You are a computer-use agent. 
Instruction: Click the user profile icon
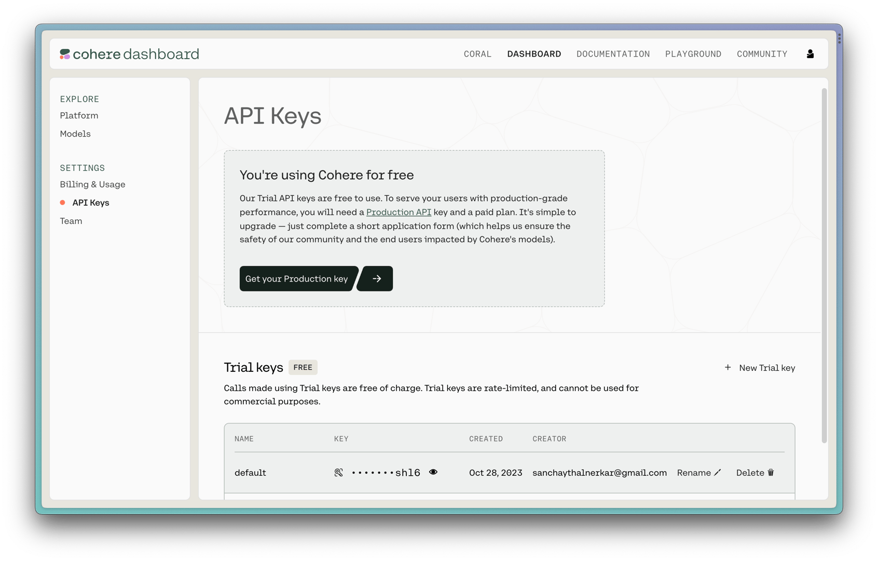[x=810, y=54]
